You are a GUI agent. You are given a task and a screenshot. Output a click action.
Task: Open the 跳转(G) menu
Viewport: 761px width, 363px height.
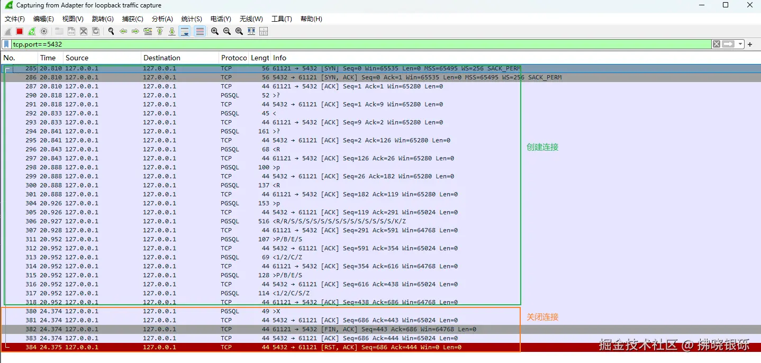tap(103, 19)
